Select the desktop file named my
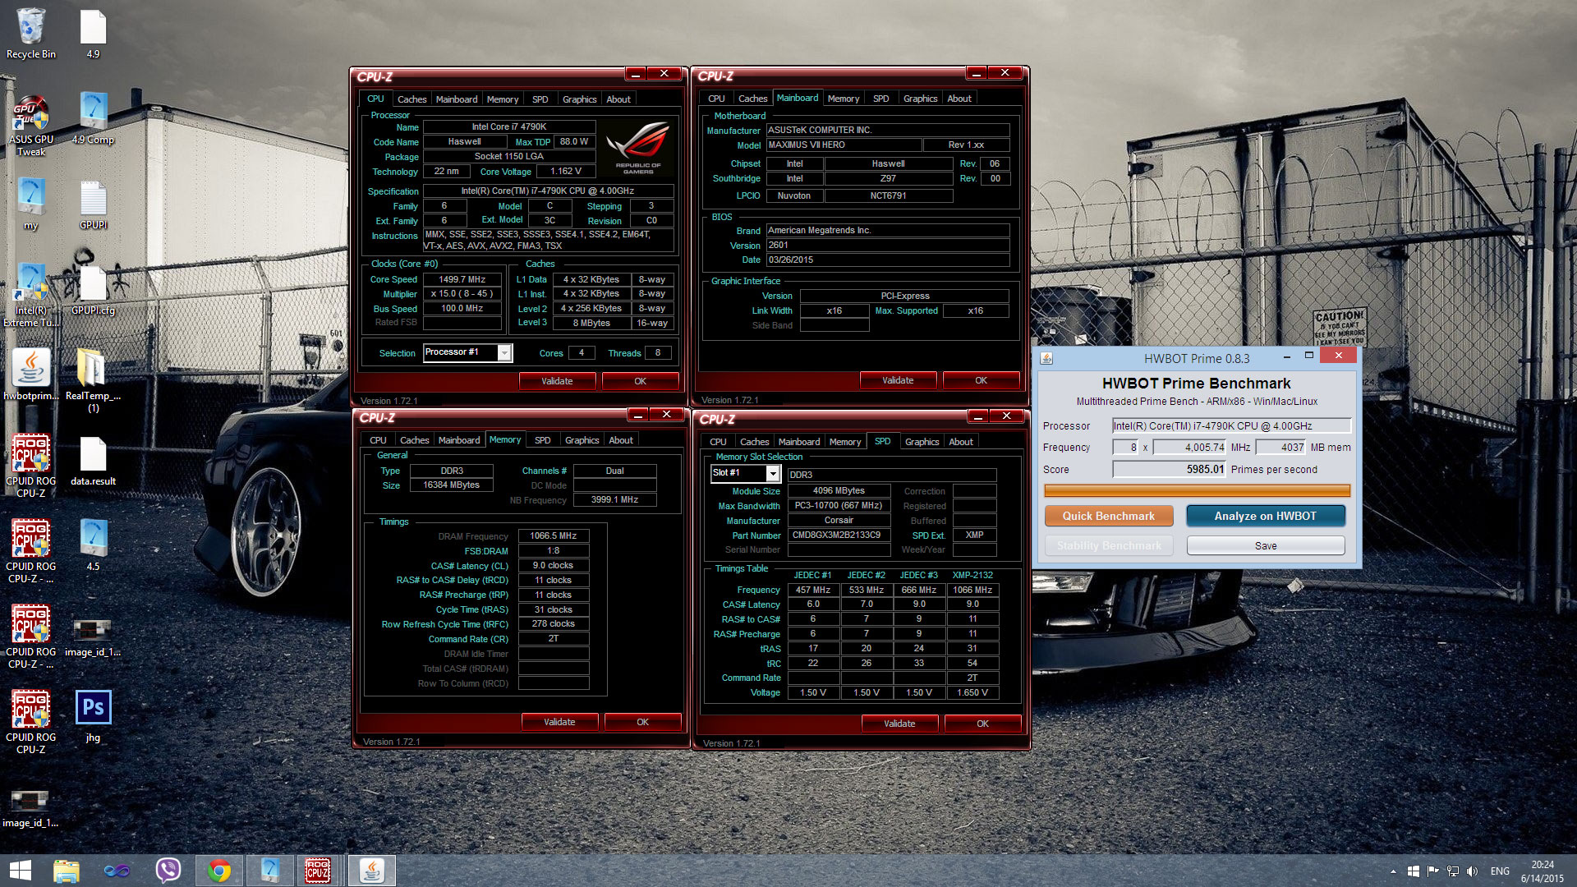The height and width of the screenshot is (887, 1577). point(31,204)
